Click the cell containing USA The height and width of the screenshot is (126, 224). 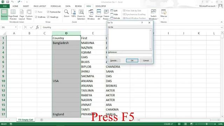[66, 81]
